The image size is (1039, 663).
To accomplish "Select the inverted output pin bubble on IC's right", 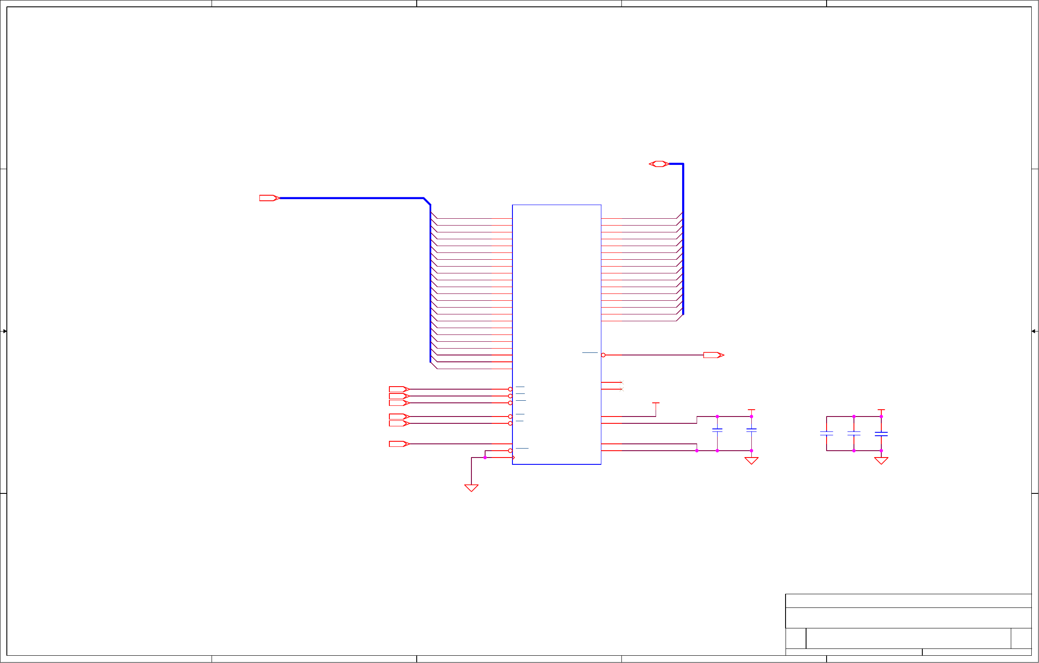I will tap(603, 355).
